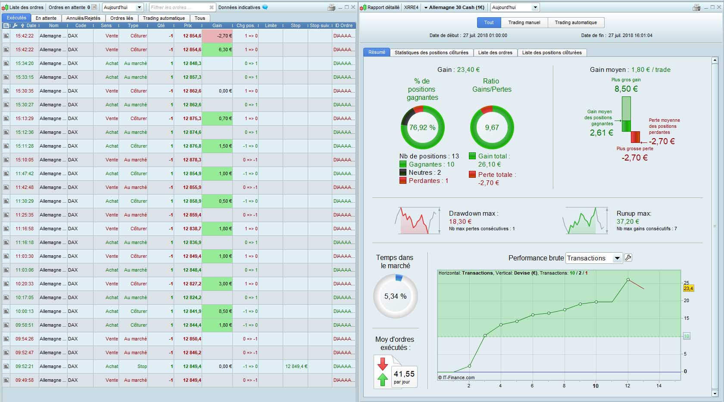
Task: Open details icon for the 11:03:30 order
Action: 6,256
